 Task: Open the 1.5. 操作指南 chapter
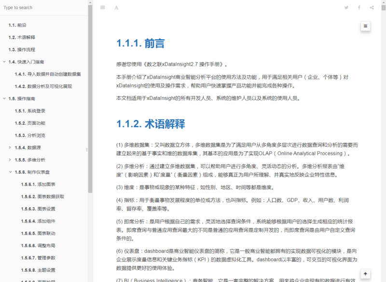pyautogui.click(x=22, y=99)
